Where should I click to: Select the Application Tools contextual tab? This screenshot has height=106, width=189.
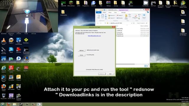(123, 10)
